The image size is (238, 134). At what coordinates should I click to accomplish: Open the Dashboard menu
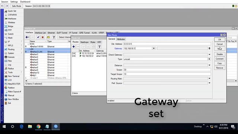tap(25, 1)
